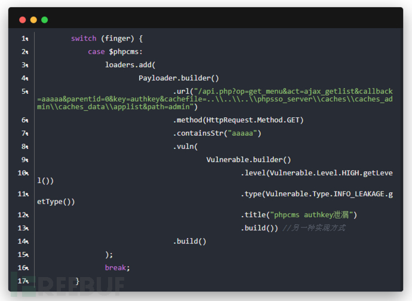This screenshot has width=412, height=301.
Task: Click '.vuln(' on line 8
Action: (x=185, y=147)
